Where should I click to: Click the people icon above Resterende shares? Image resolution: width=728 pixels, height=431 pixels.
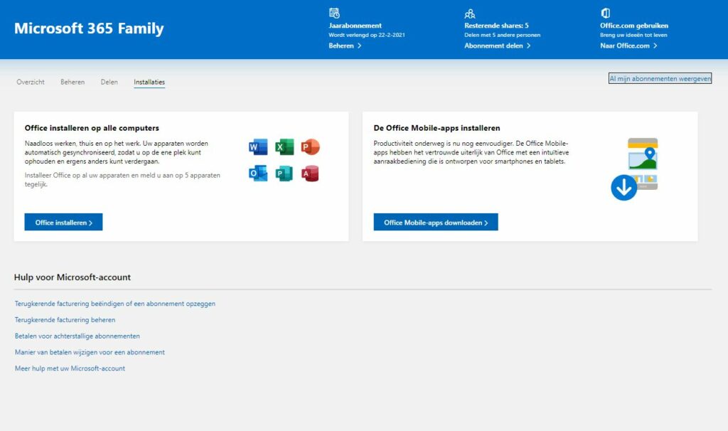469,13
